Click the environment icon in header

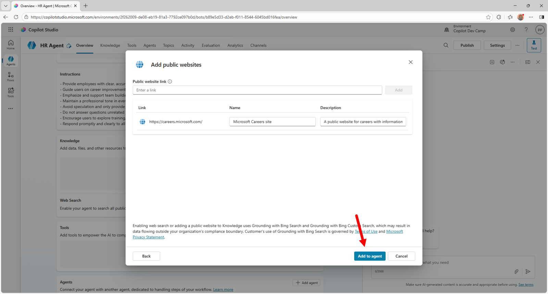click(447, 30)
